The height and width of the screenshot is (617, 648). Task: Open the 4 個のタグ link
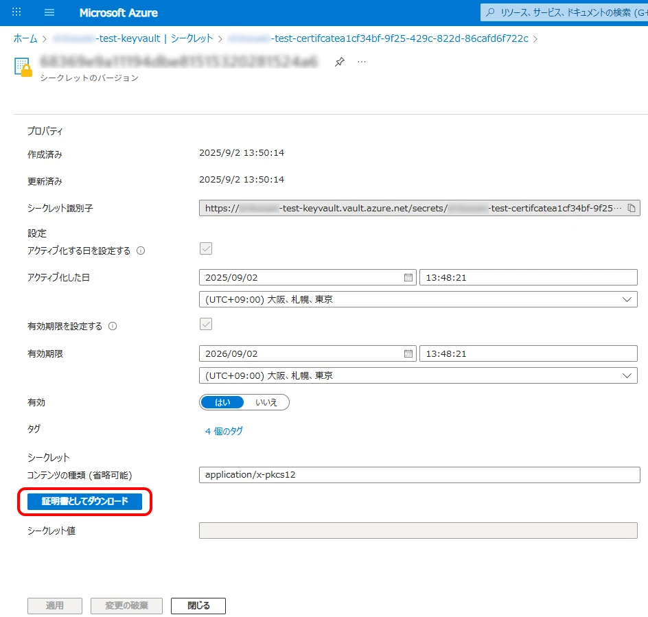224,431
